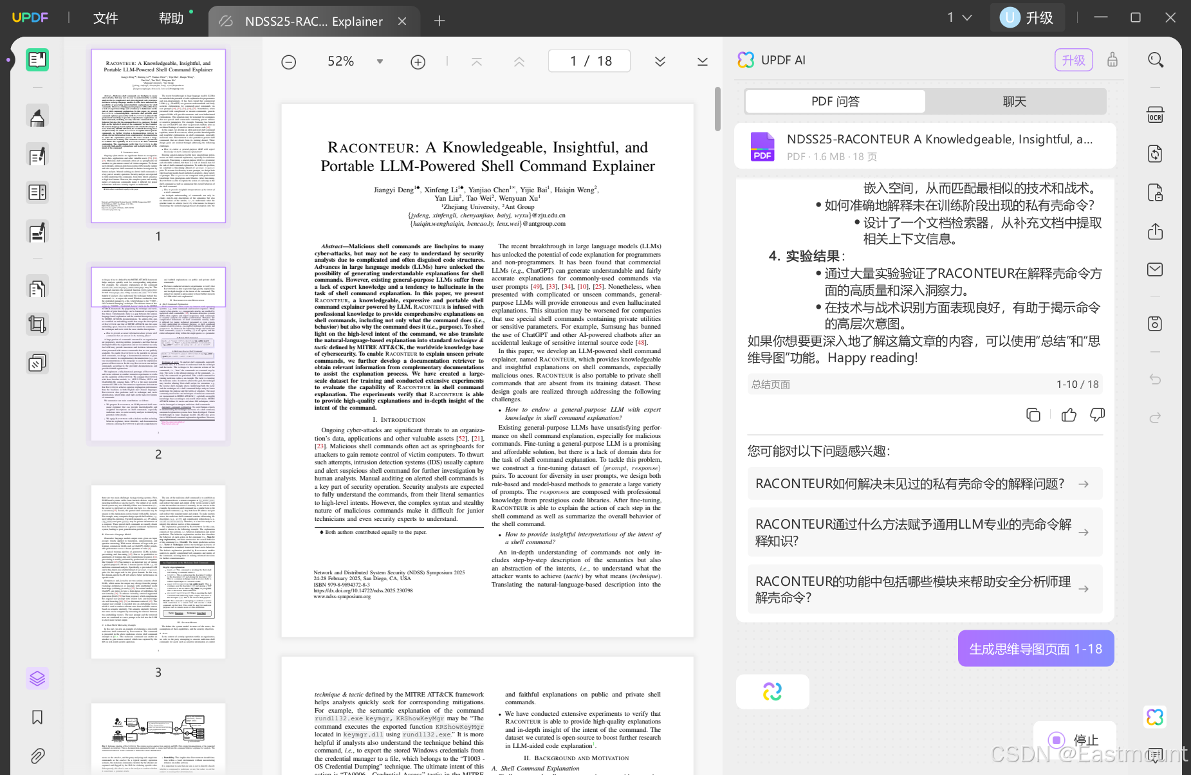
Task: Run OCR text recognition tool
Action: coord(1156,114)
